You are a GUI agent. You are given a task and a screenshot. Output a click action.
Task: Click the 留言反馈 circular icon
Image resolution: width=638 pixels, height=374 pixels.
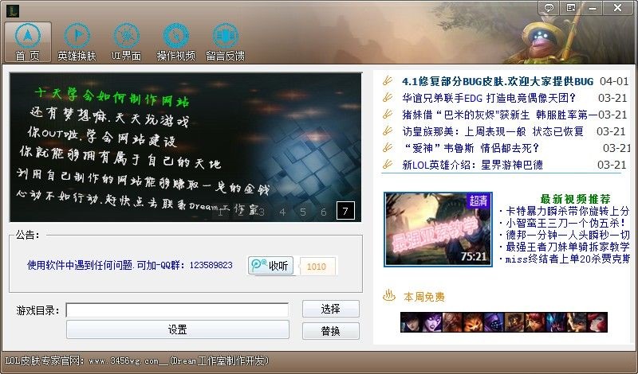pyautogui.click(x=225, y=36)
